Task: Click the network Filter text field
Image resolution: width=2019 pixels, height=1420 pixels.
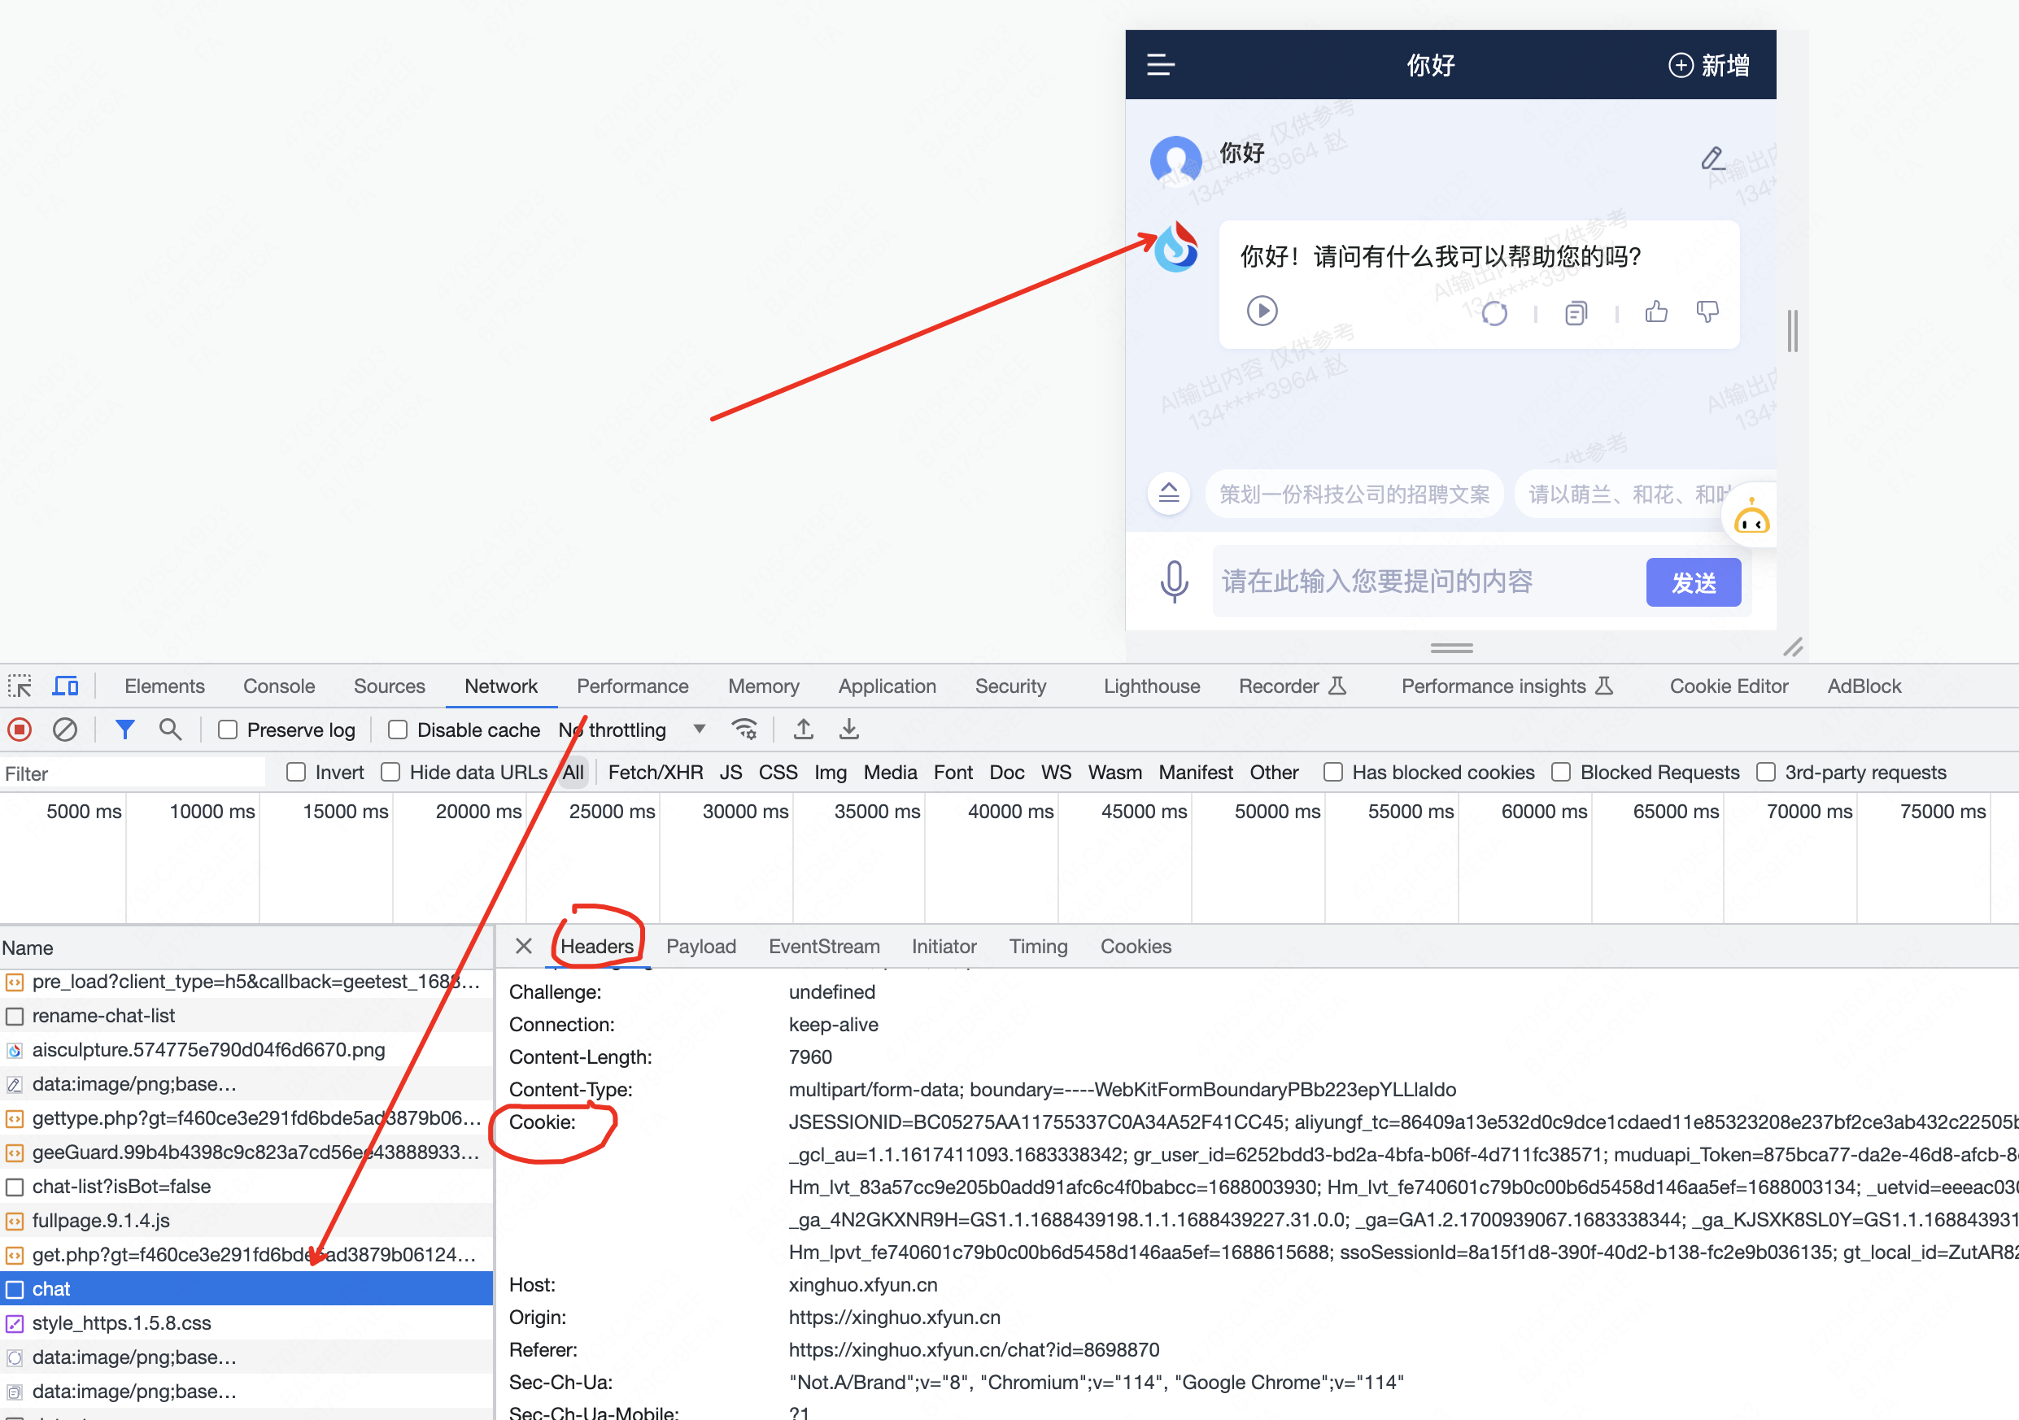Action: [132, 773]
